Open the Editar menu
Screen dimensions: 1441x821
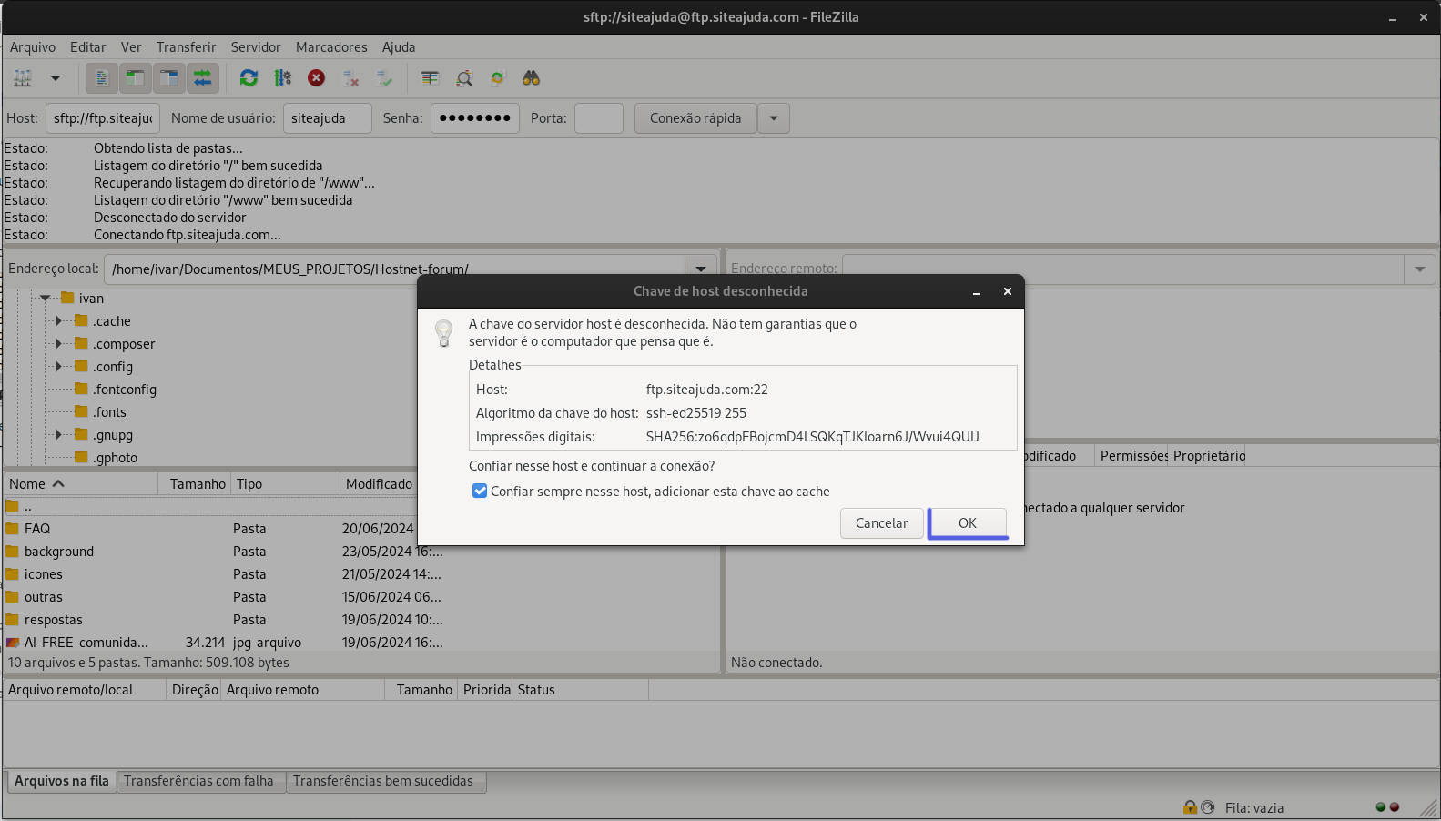pos(87,47)
